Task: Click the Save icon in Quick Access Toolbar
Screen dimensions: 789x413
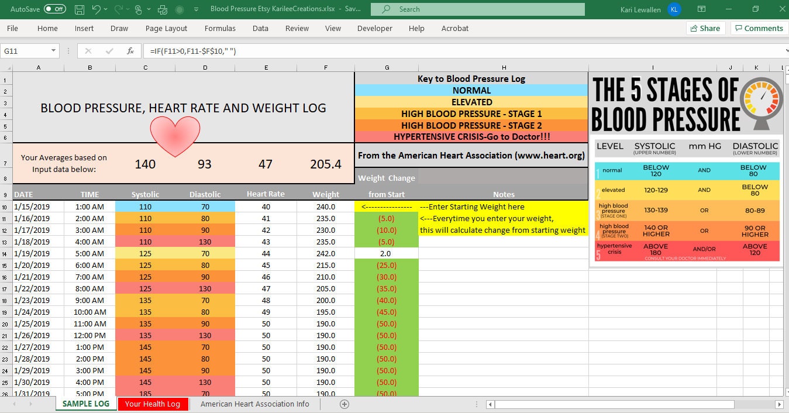Action: tap(79, 9)
